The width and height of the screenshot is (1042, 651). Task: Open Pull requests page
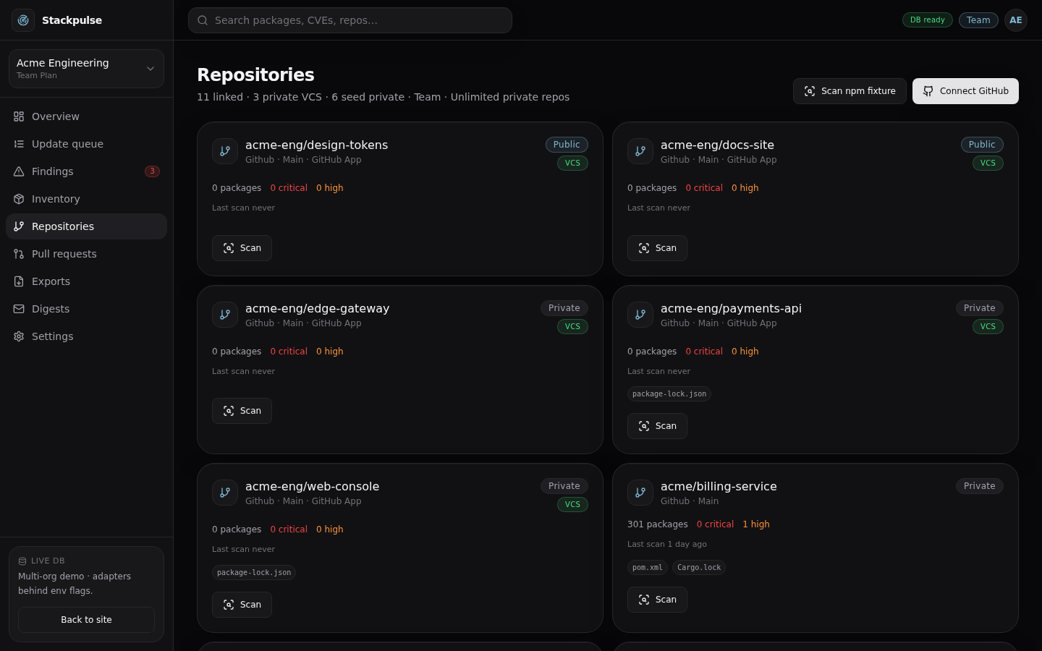click(86, 254)
